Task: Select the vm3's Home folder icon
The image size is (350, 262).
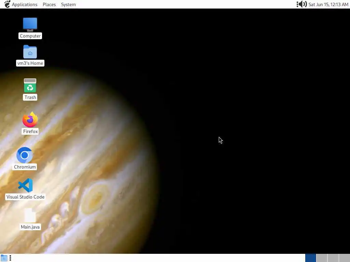Action: click(x=30, y=52)
